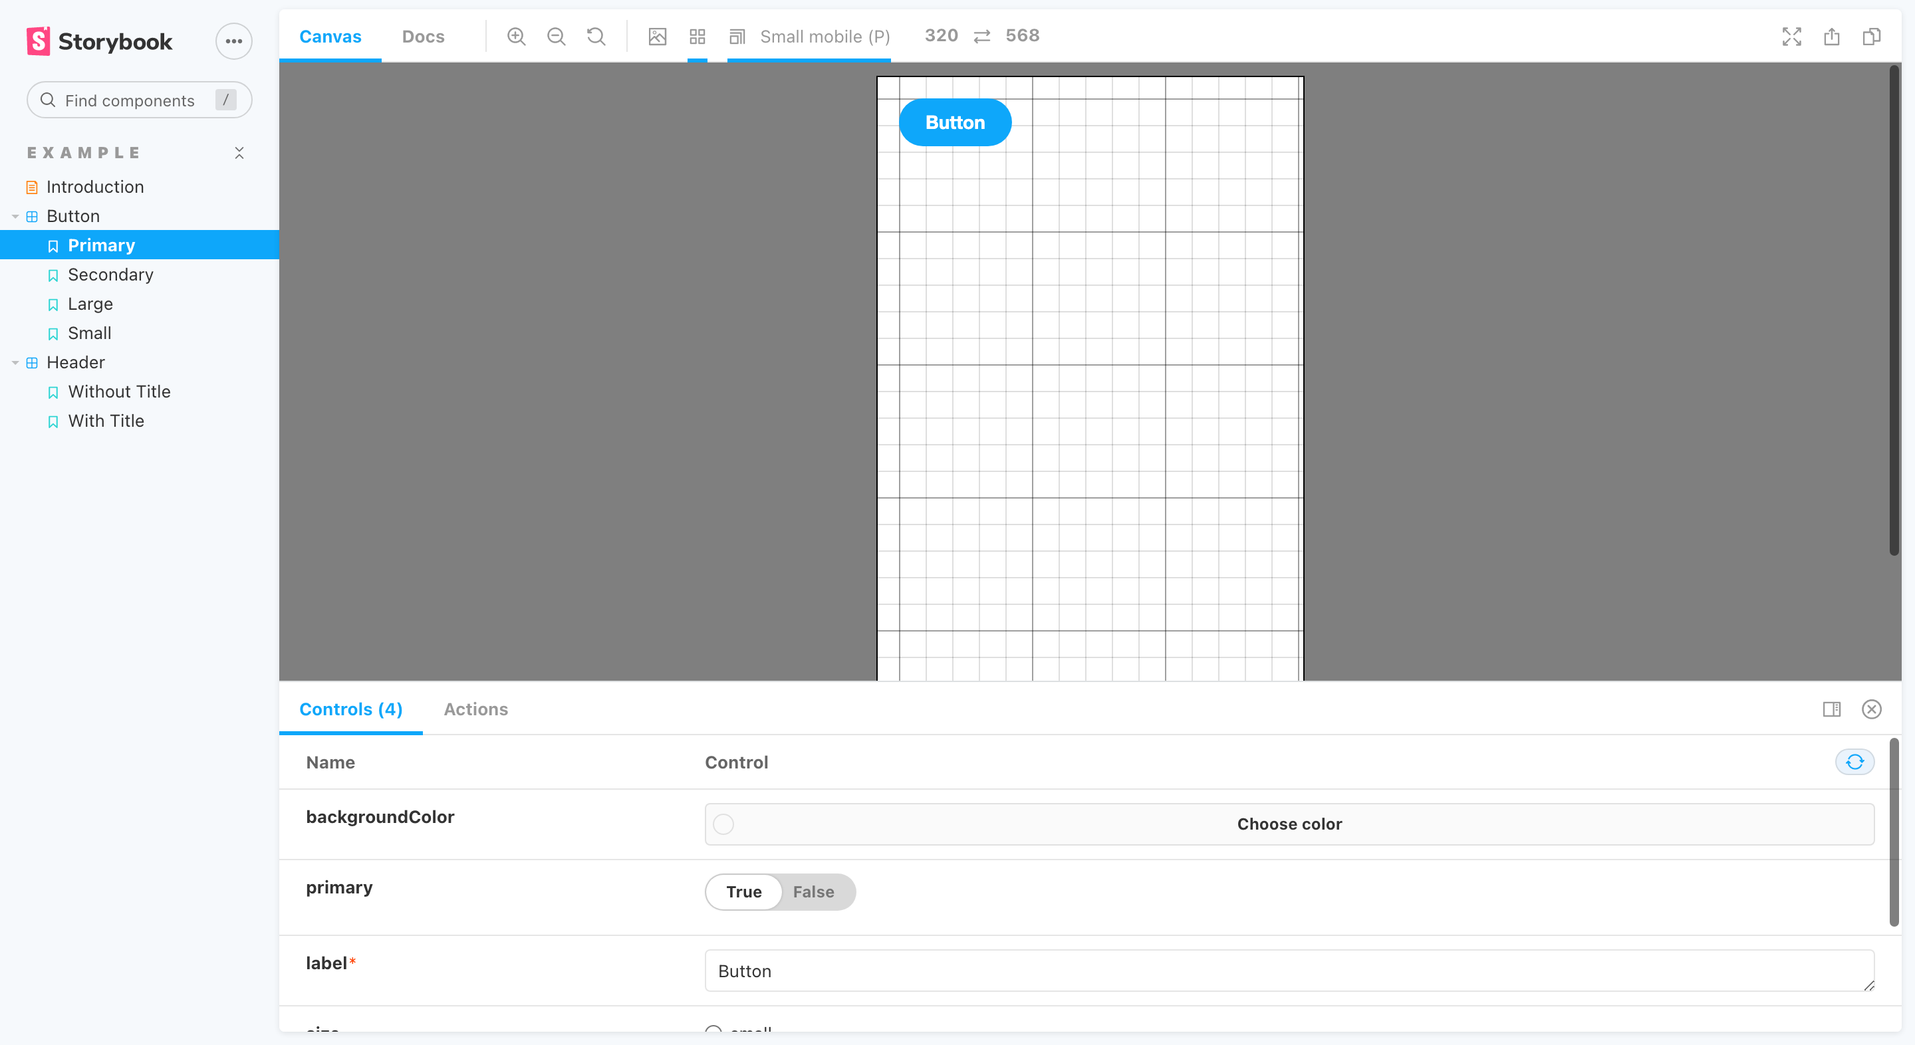Open the Controls (4) tab

tap(351, 709)
